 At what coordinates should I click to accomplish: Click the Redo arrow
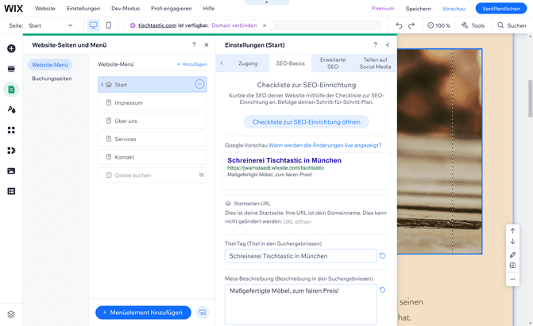pos(411,25)
